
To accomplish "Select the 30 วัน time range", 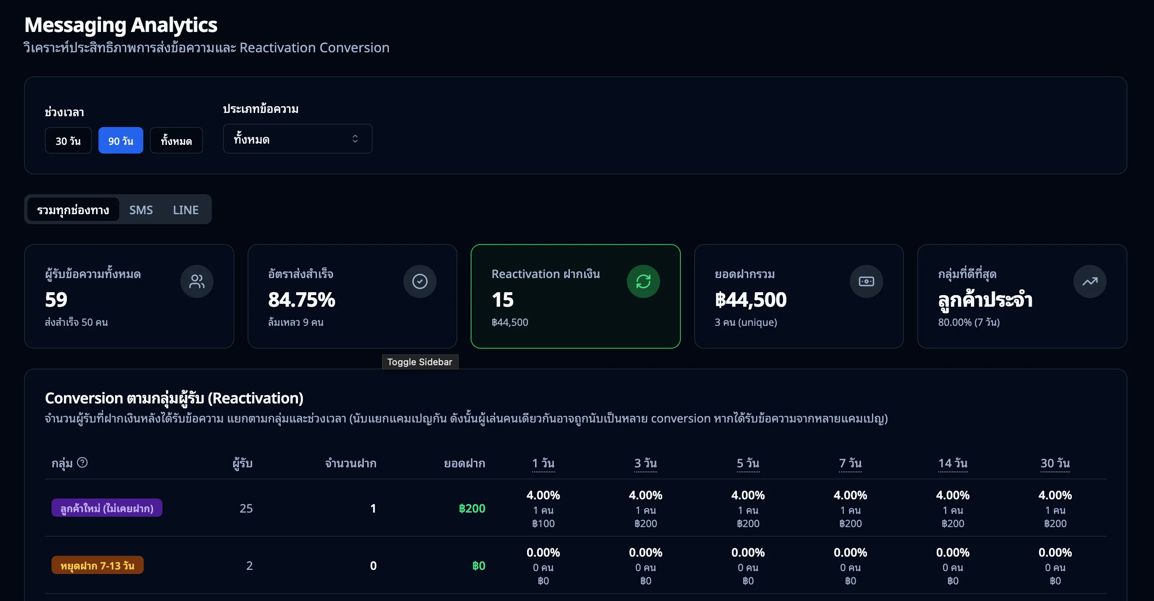I will click(68, 141).
